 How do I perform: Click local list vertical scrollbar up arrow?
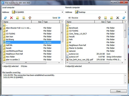coord(62,22)
